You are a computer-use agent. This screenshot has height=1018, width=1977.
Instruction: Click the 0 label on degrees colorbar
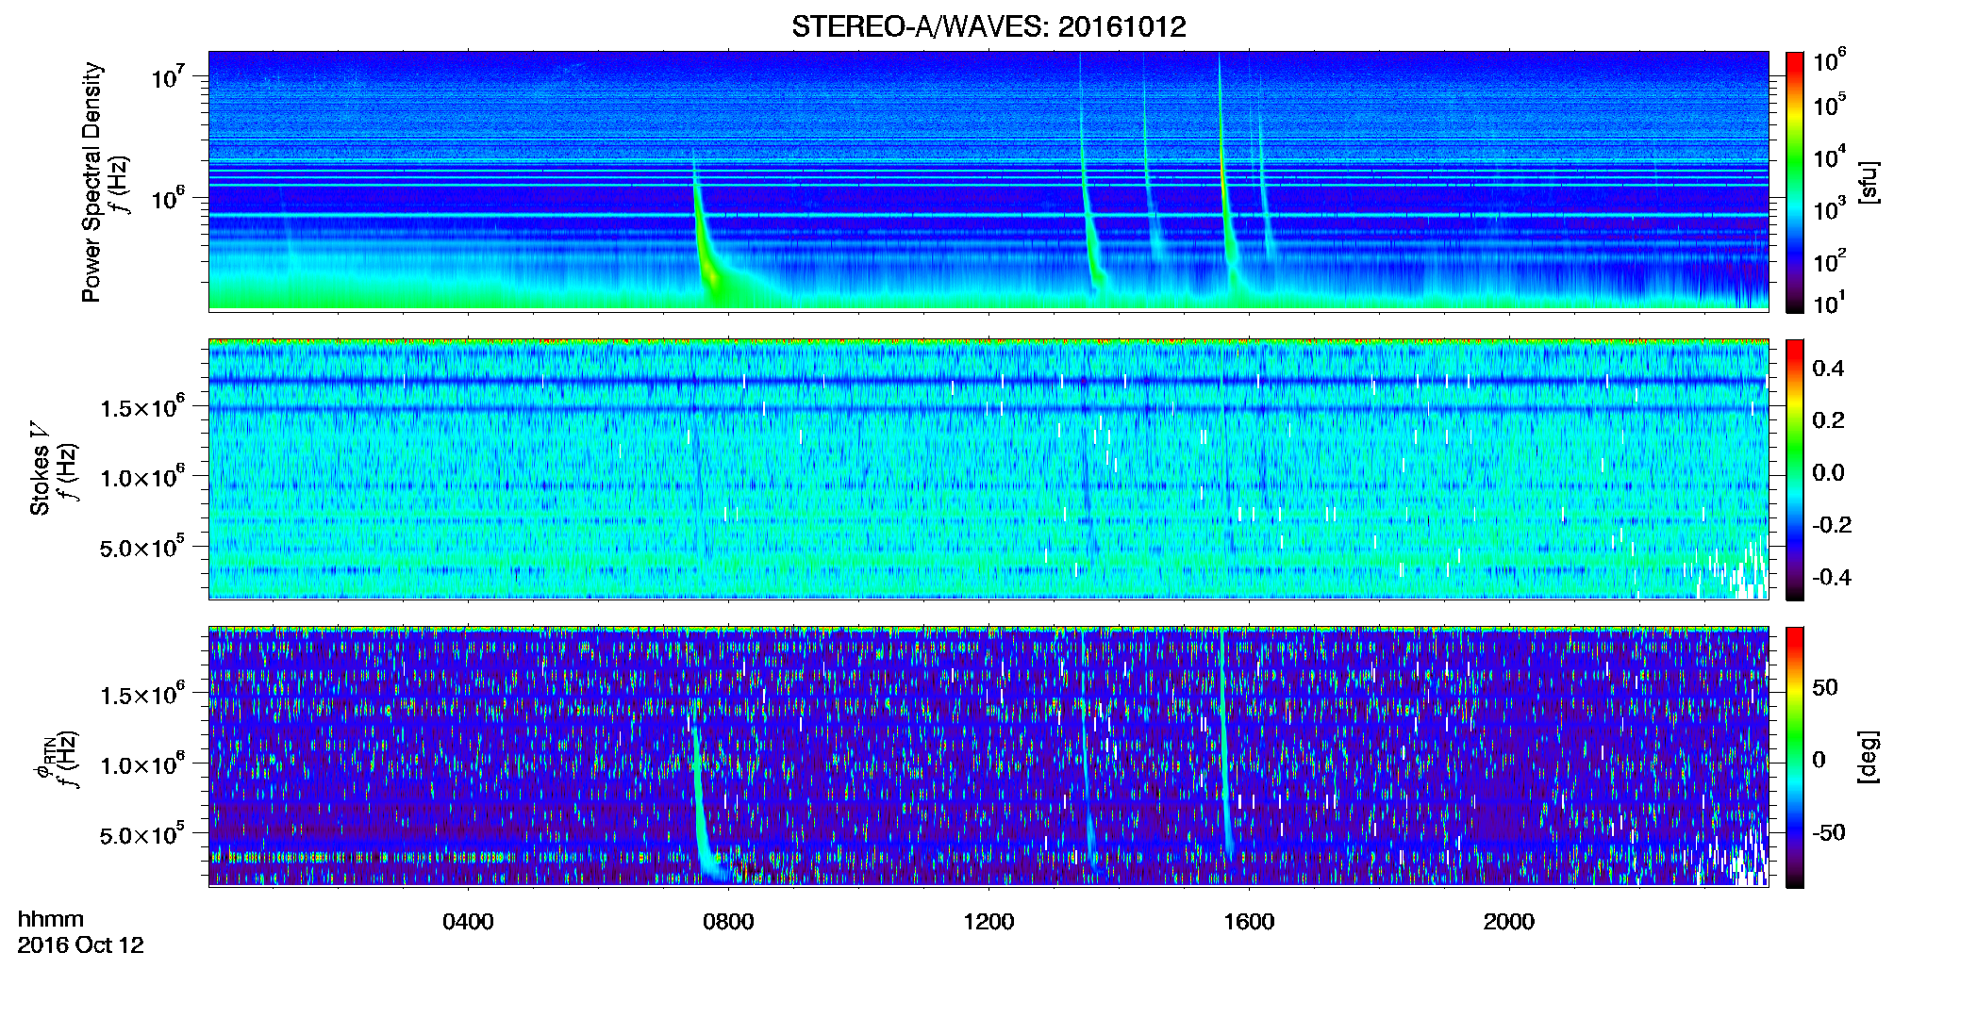tap(1819, 760)
